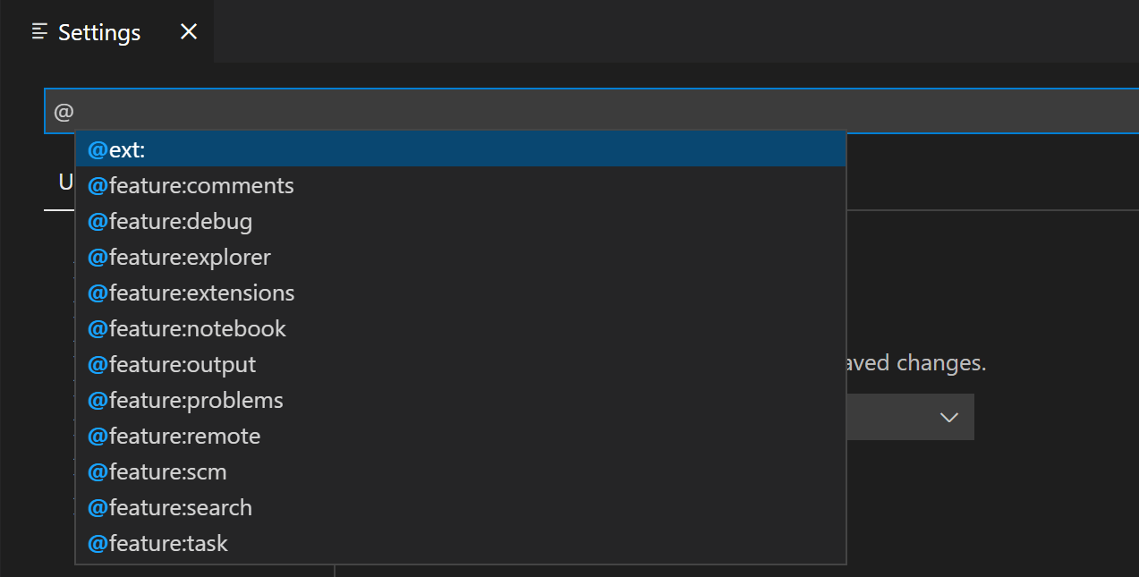Pick the @feature:explorer filter
The height and width of the screenshot is (577, 1139).
click(179, 257)
